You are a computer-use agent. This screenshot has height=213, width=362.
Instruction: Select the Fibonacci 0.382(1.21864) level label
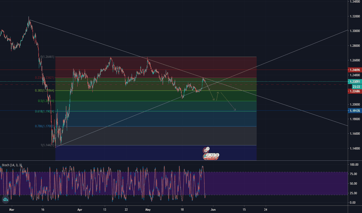pyautogui.click(x=45, y=91)
